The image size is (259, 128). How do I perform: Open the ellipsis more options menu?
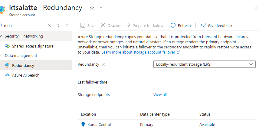coord(102,8)
